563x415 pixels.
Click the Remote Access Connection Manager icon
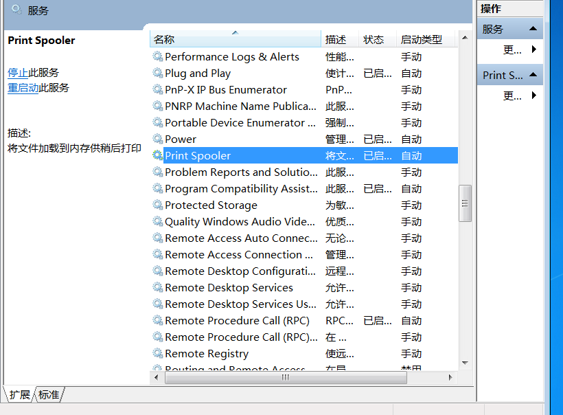click(158, 254)
